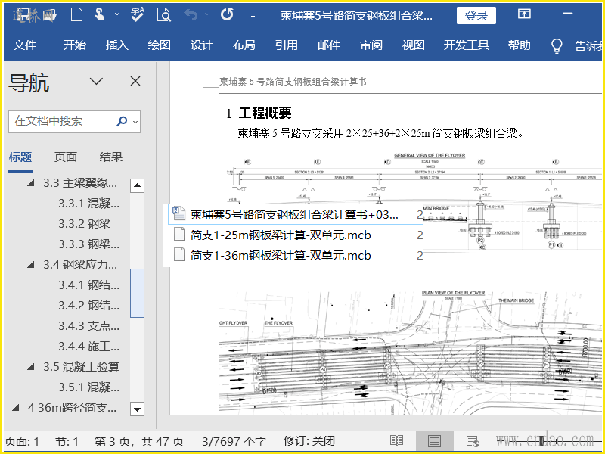Open Customize Quick Access Toolbar menu

(253, 16)
